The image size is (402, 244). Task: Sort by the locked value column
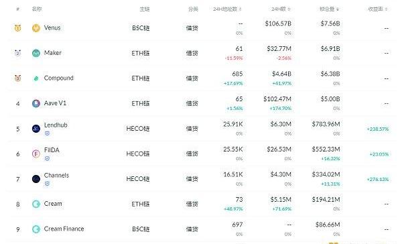[329, 9]
